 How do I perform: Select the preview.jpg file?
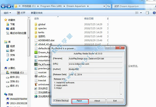[x=42, y=68]
